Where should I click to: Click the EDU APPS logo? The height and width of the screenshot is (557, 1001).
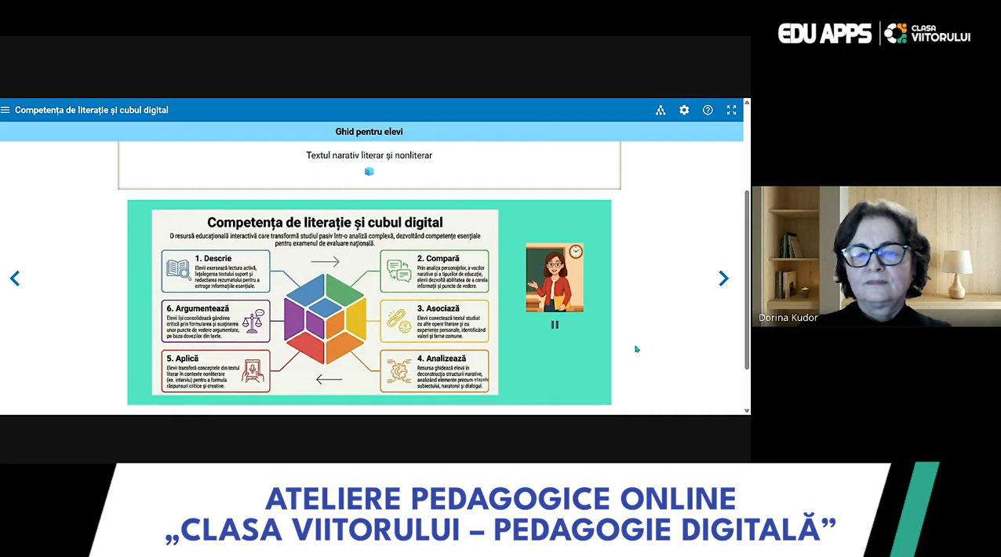coord(824,34)
